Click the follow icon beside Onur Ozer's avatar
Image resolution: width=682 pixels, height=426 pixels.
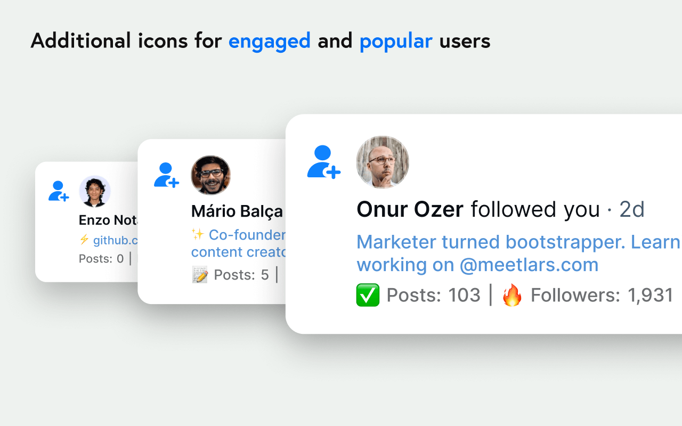click(x=323, y=162)
